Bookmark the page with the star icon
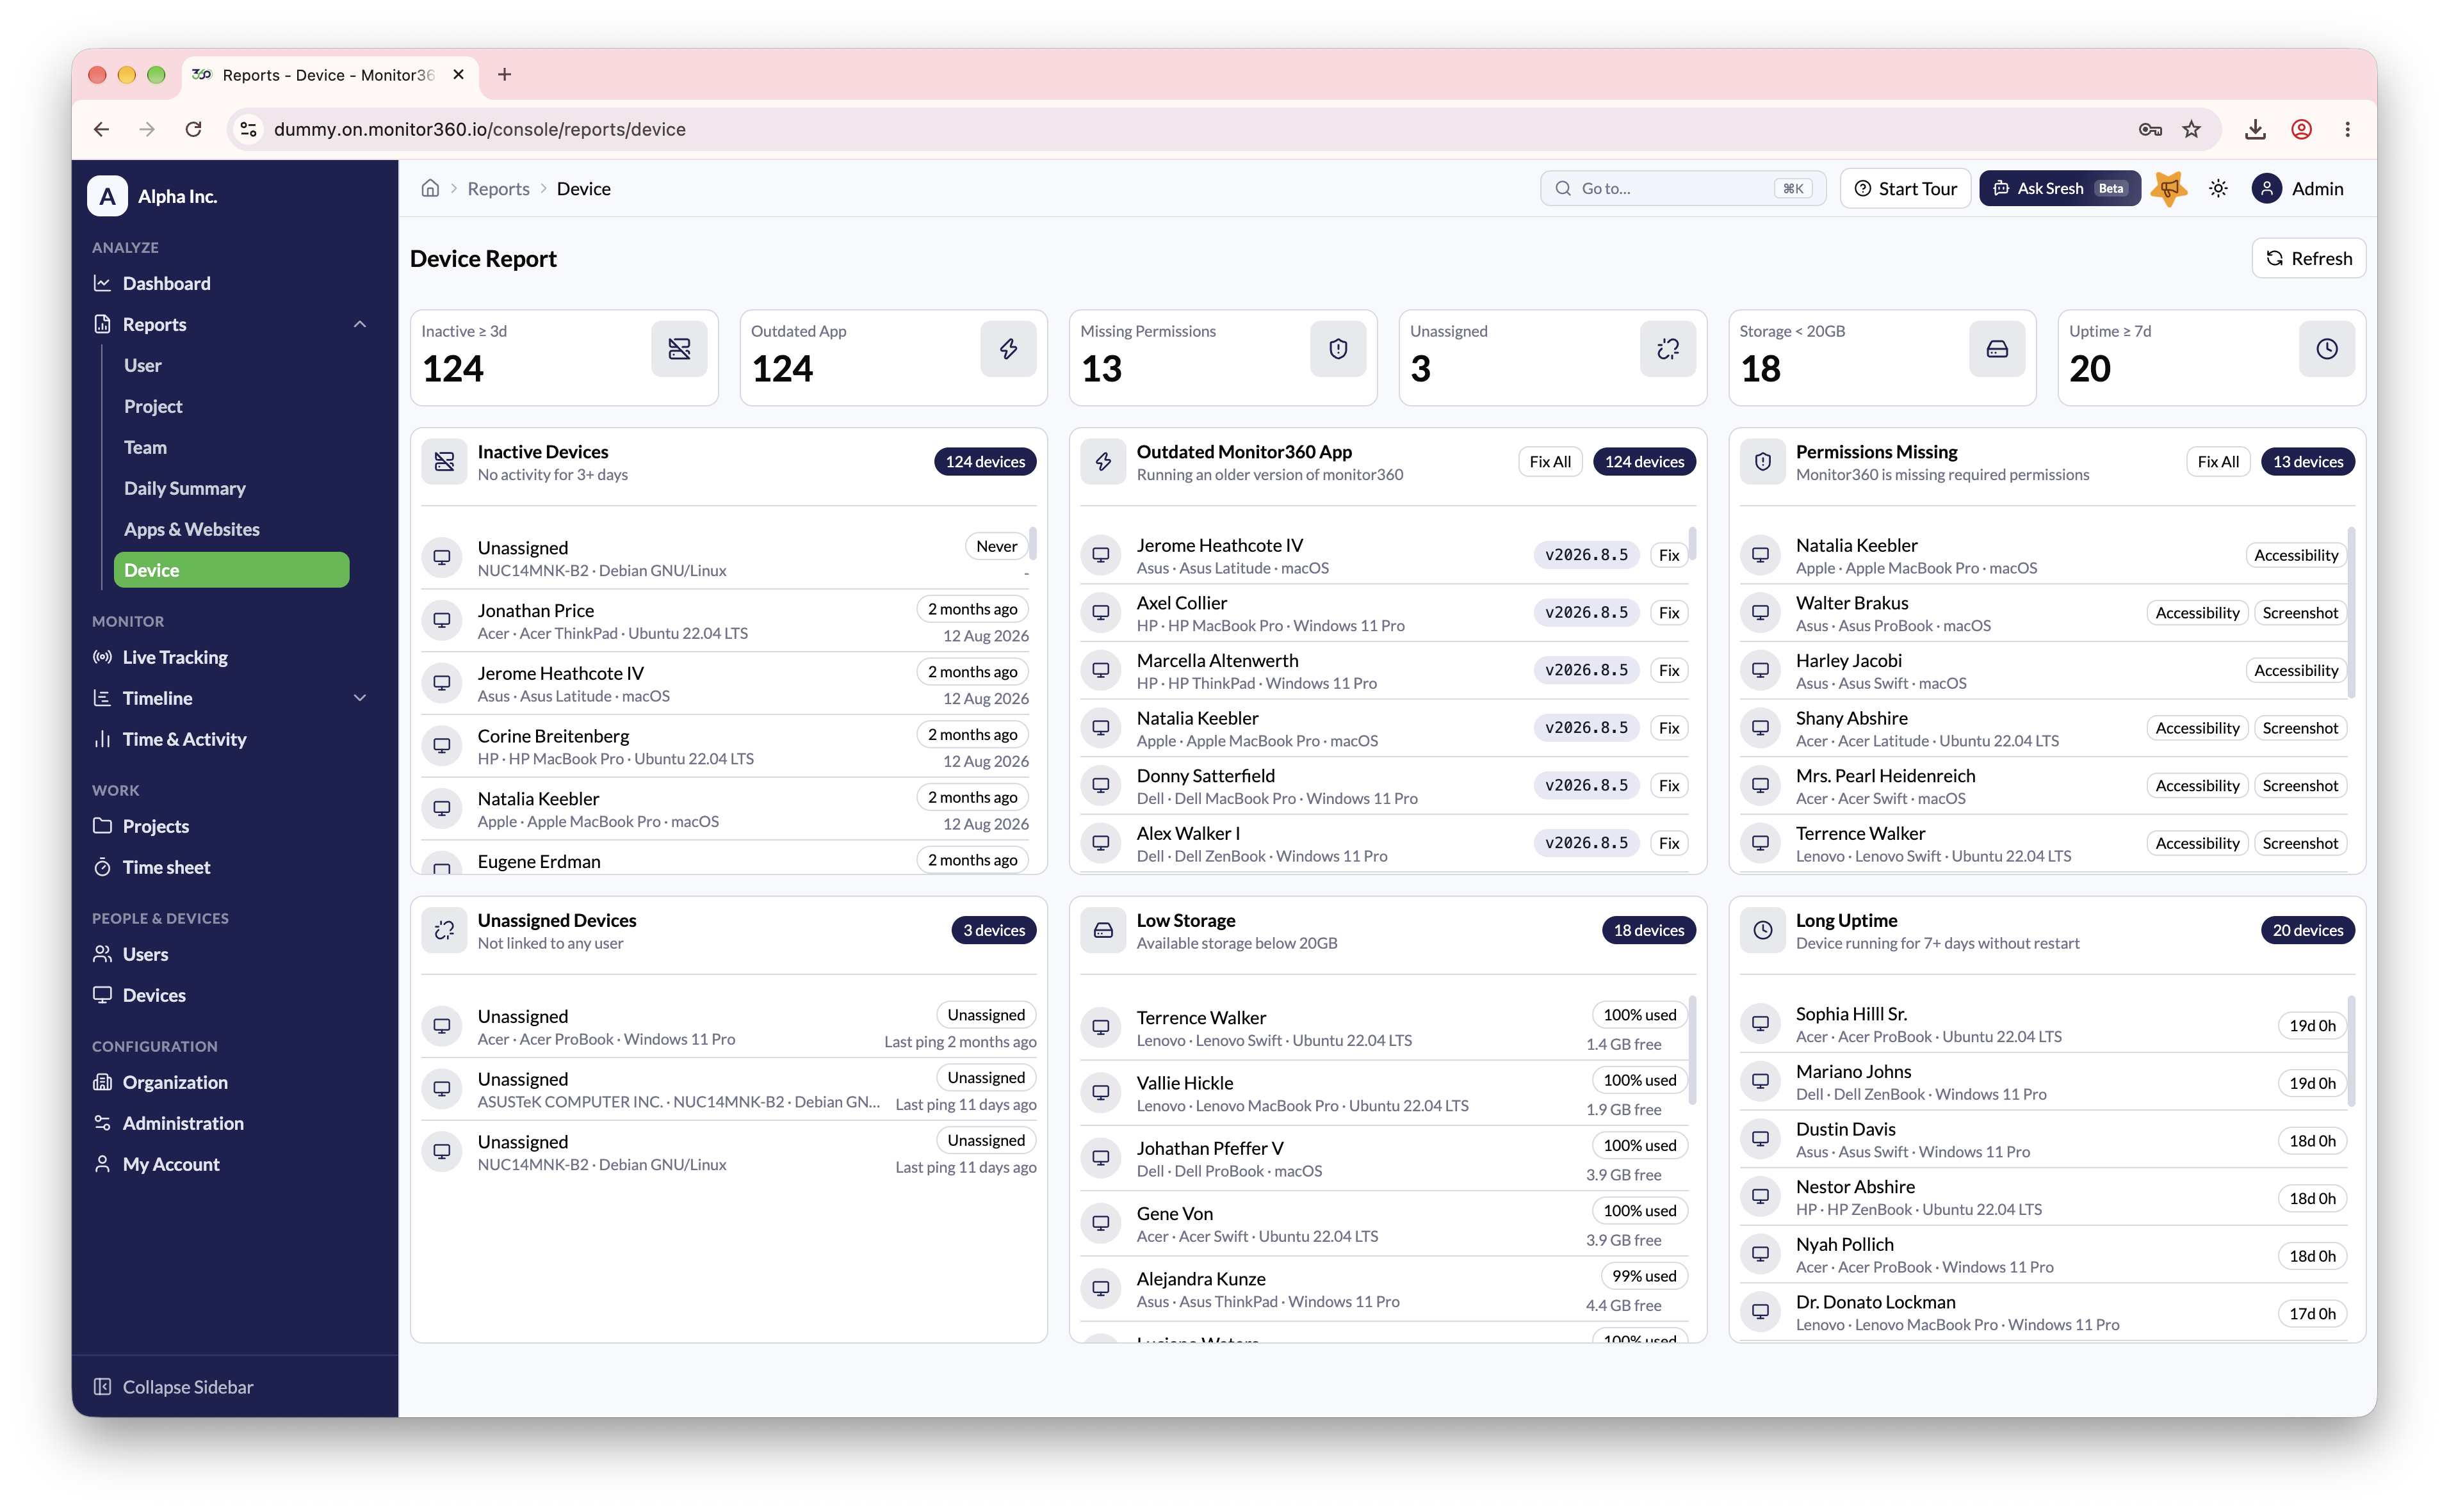 tap(2191, 129)
